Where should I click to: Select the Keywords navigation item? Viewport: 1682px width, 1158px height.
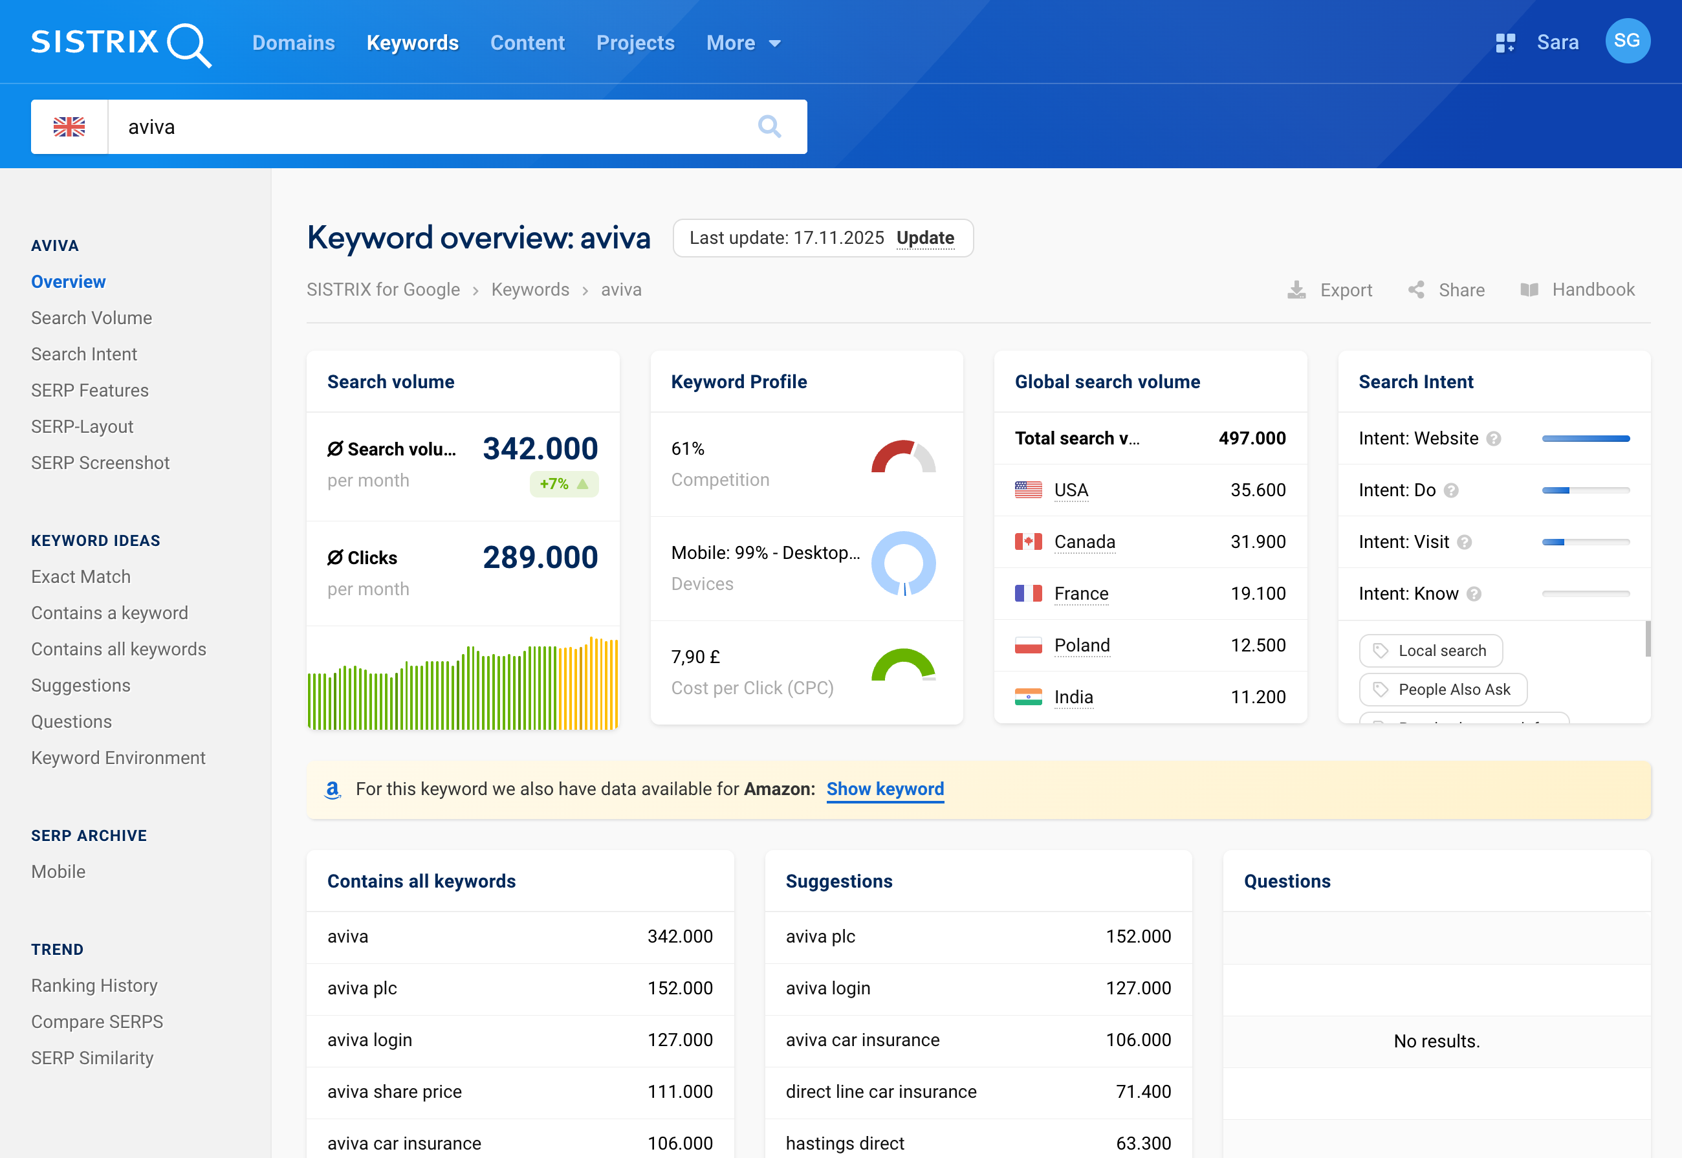[x=412, y=43]
